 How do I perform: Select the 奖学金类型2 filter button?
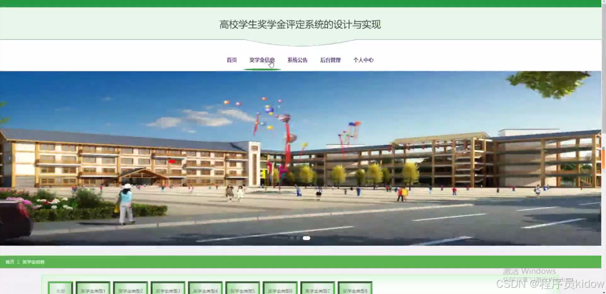pos(130,289)
